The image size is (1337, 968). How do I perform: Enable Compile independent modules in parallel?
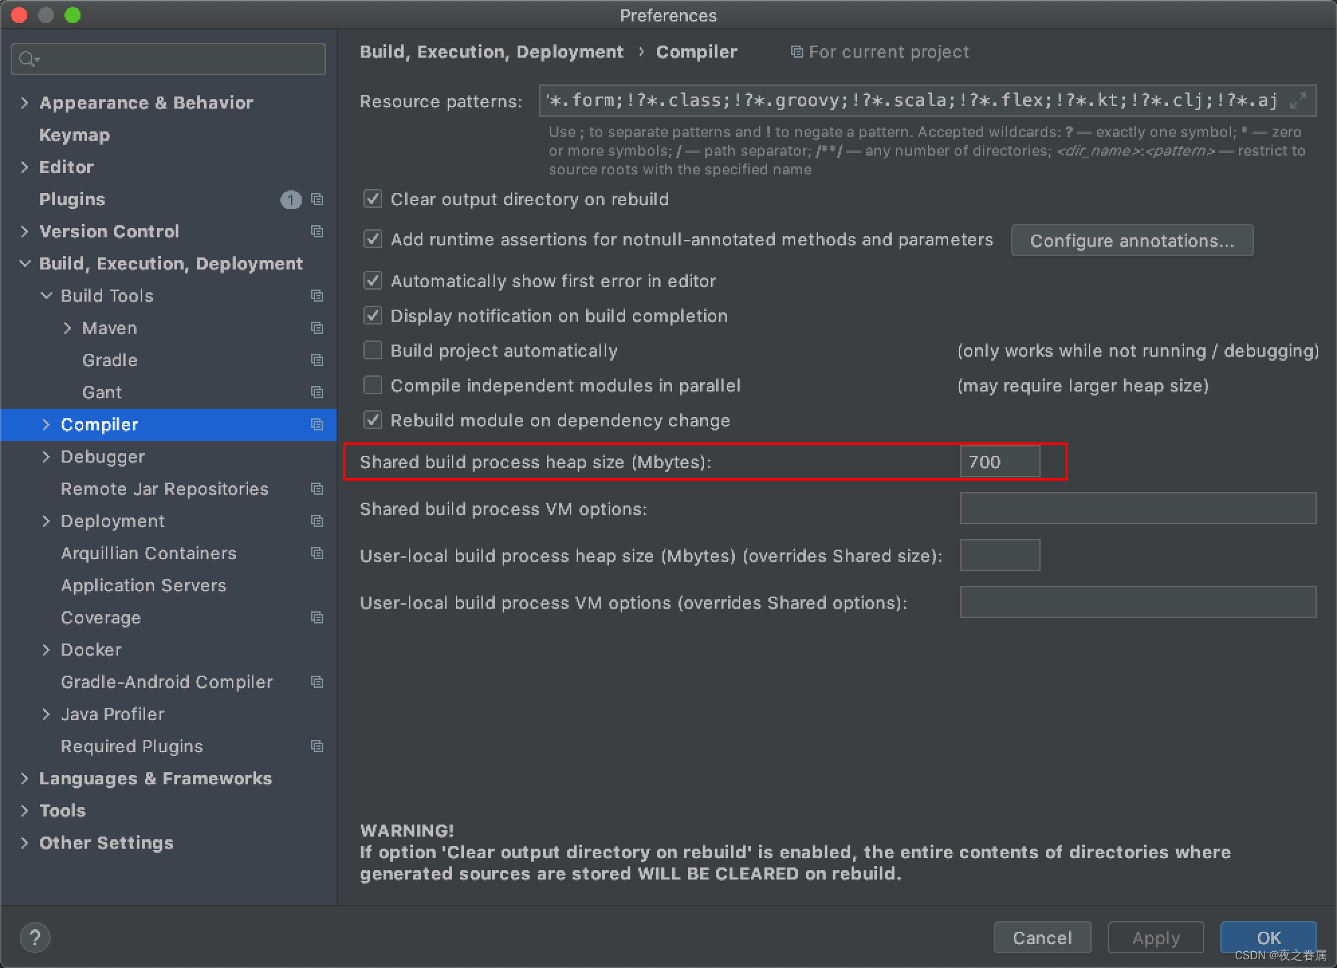(373, 385)
